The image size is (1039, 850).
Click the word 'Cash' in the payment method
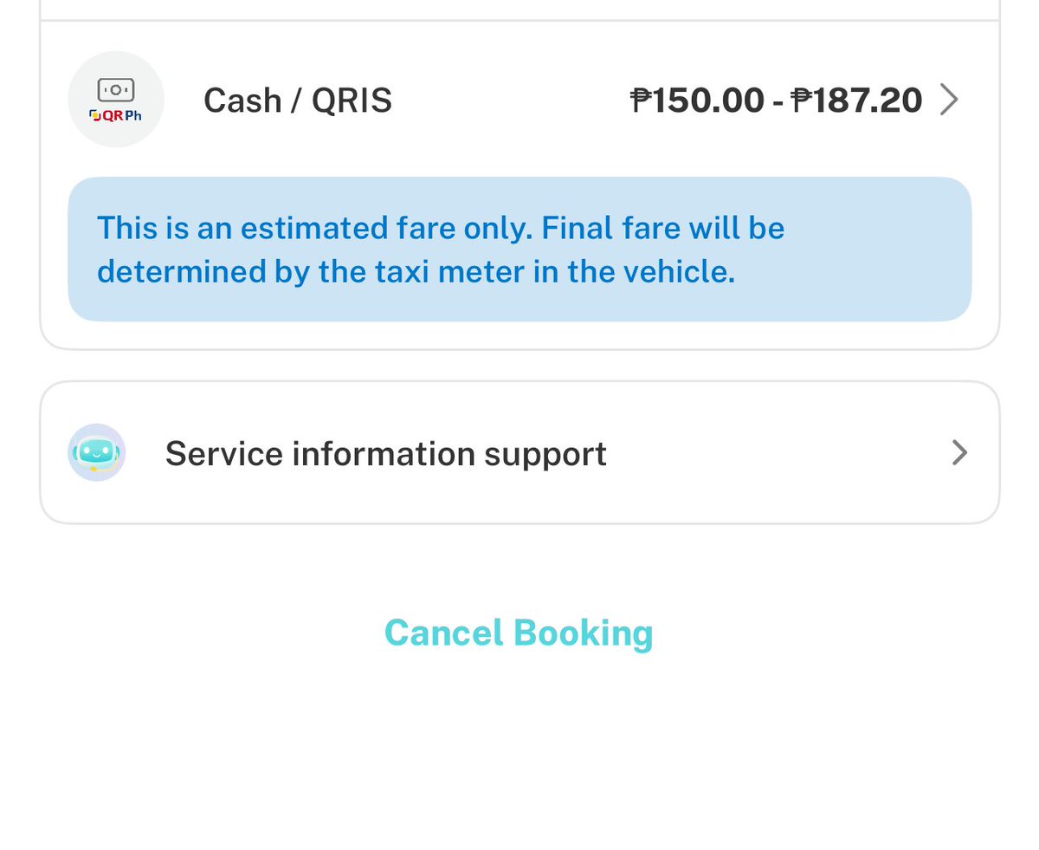tap(242, 101)
